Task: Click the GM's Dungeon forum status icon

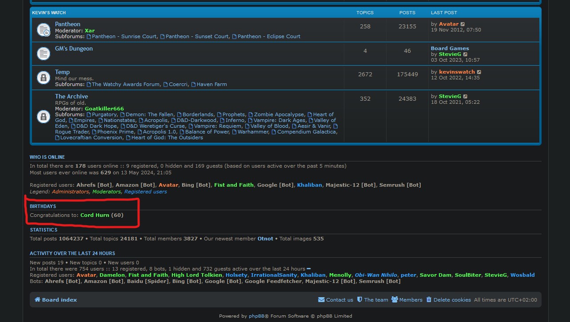Action: click(43, 54)
